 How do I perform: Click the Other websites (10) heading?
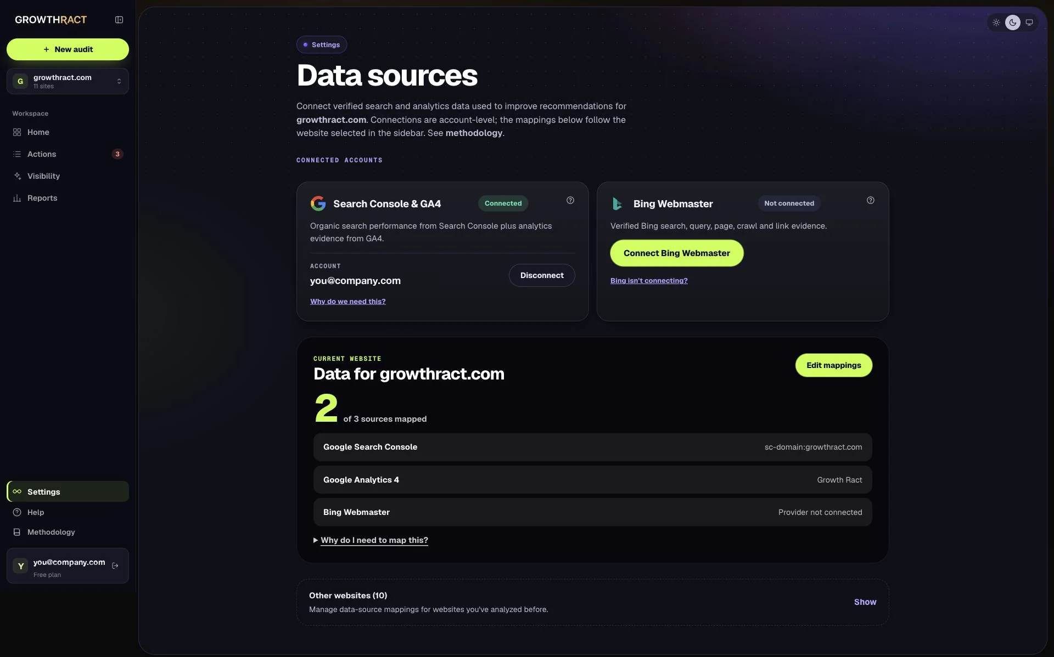348,596
